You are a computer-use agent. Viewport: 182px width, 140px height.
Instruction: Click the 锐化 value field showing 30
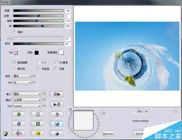68,44
